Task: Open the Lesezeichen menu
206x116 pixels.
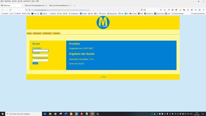Action: coord(27,1)
